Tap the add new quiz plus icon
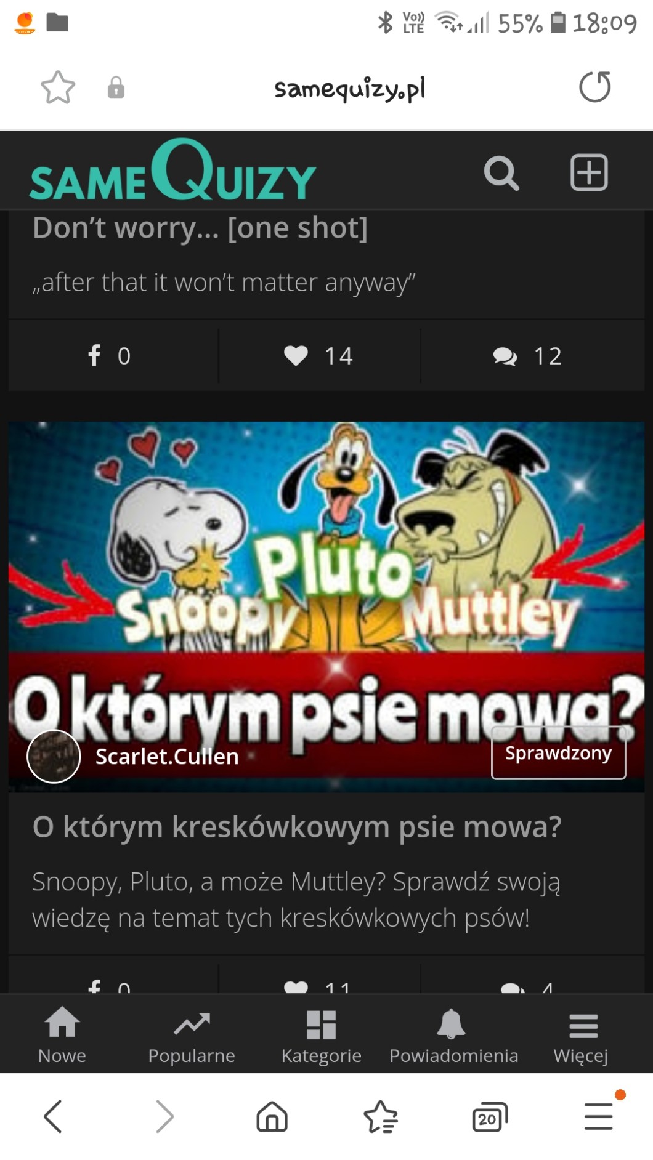653x1160 pixels. tap(589, 172)
